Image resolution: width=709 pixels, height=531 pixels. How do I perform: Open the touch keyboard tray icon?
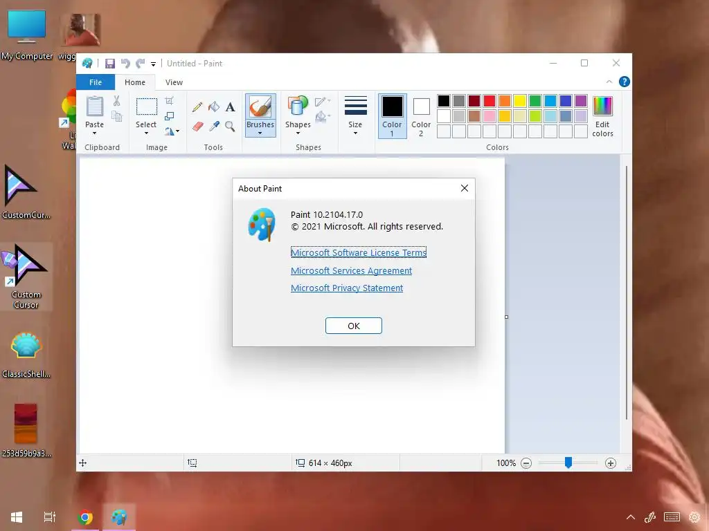coord(672,517)
